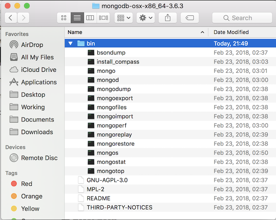The width and height of the screenshot is (276, 220).
Task: Sort by the Name column header
Action: tap(136, 32)
